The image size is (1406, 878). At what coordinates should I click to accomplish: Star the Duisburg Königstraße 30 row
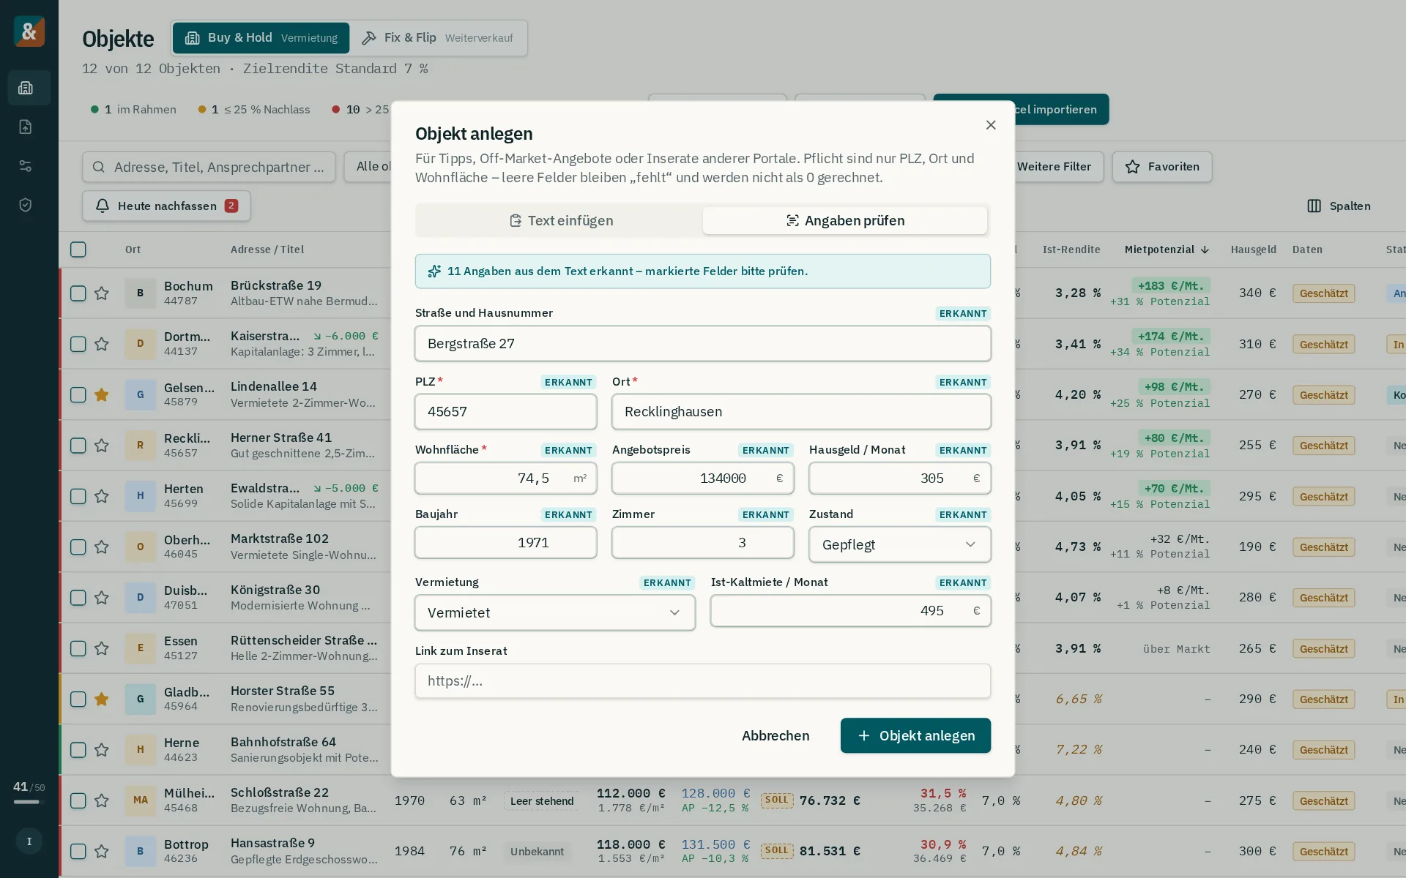click(x=102, y=598)
